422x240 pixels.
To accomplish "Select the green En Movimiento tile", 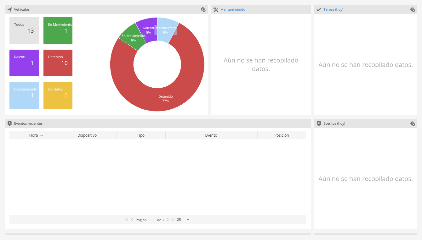I will pos(58,30).
